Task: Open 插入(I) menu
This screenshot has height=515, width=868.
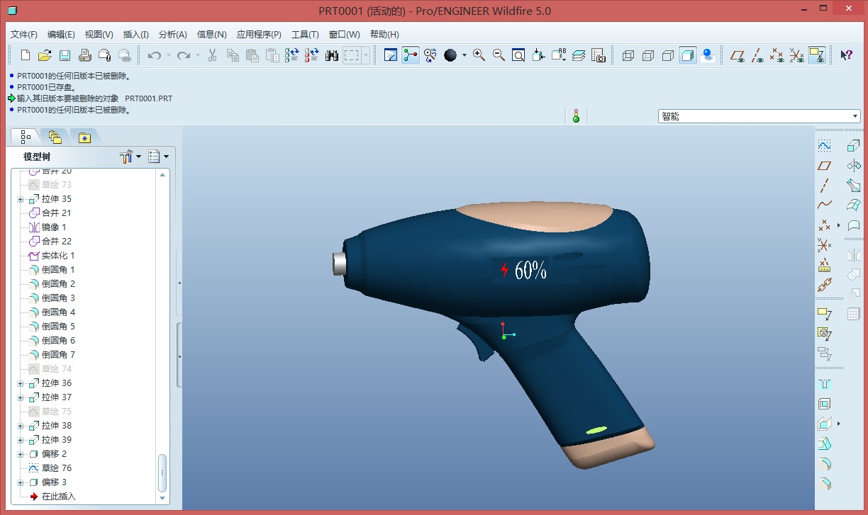Action: [136, 34]
